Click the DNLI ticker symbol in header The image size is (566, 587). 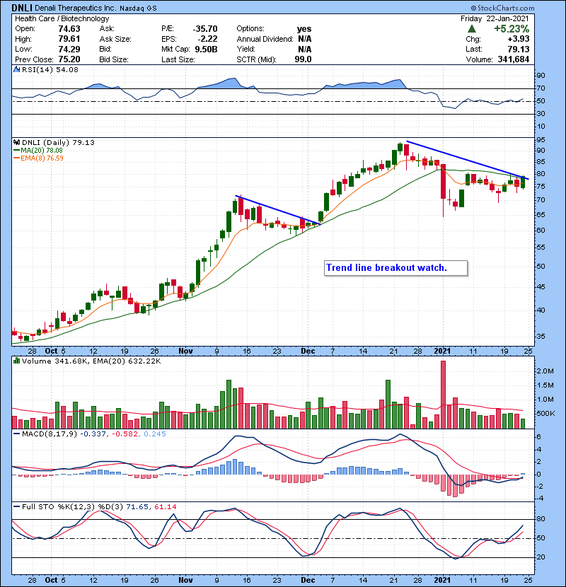[x=22, y=8]
